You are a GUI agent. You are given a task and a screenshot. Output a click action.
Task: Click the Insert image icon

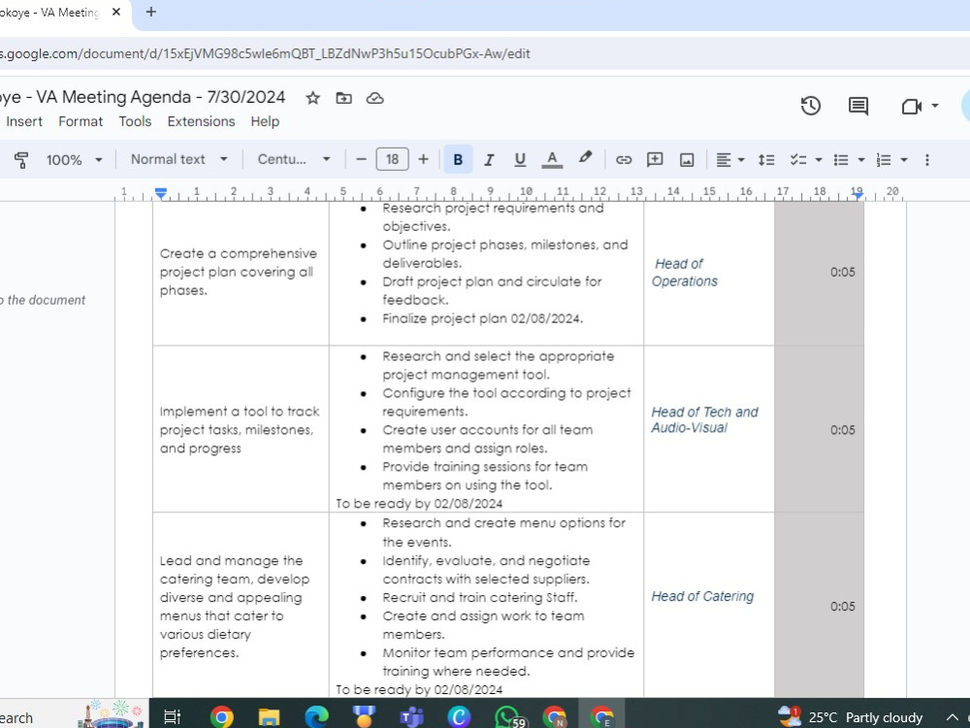[x=687, y=160]
